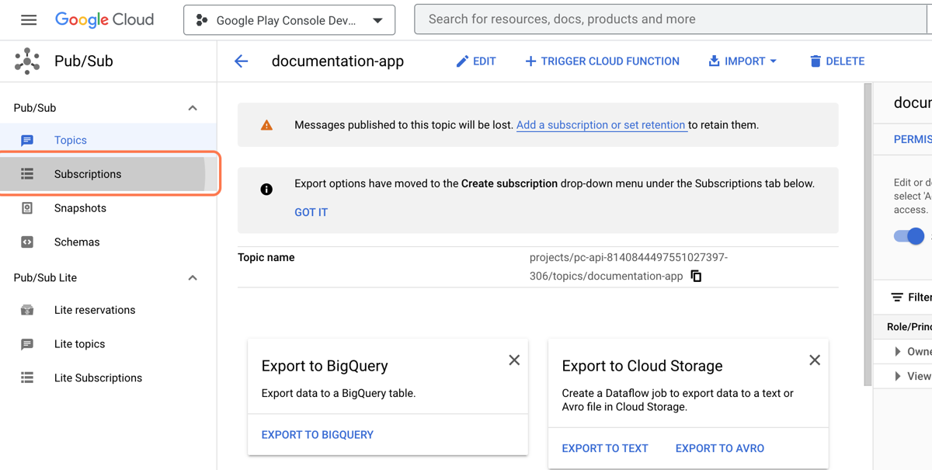Screen dimensions: 932x470
Task: Click the Lite topics icon
Action: (x=27, y=344)
